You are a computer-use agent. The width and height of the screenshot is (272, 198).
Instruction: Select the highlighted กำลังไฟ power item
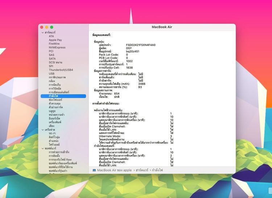[63, 96]
